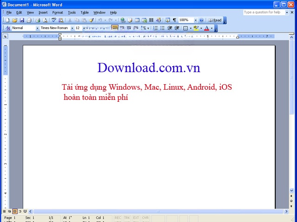The height and width of the screenshot is (222, 297).
Task: Toggle OVR overtype mode in status bar
Action: (x=145, y=218)
